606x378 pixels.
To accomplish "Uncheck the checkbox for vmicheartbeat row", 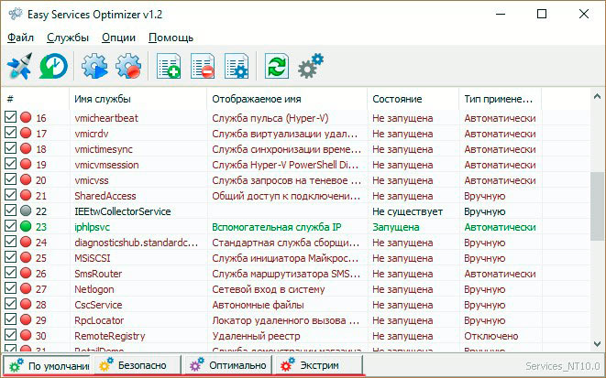I will 10,117.
